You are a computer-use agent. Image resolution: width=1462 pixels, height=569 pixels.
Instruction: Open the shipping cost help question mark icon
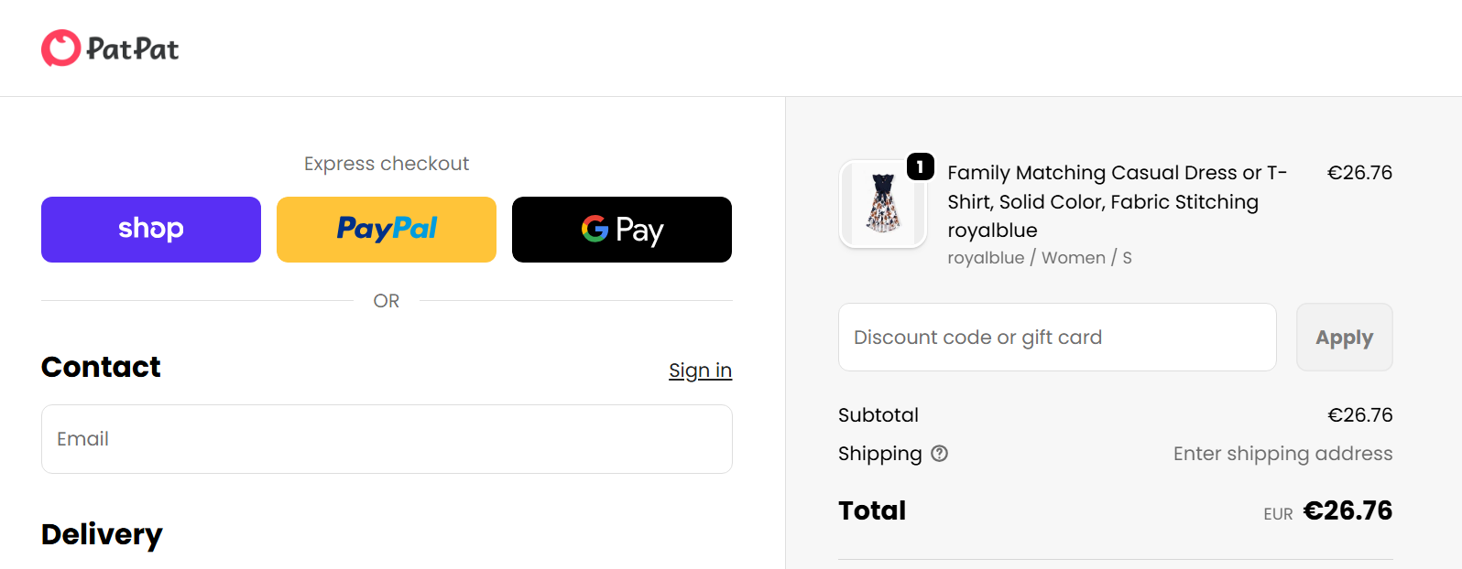pos(941,454)
